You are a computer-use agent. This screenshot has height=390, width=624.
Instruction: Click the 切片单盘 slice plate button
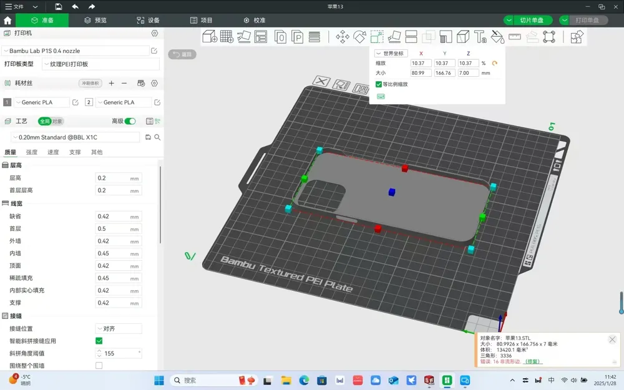coord(532,21)
